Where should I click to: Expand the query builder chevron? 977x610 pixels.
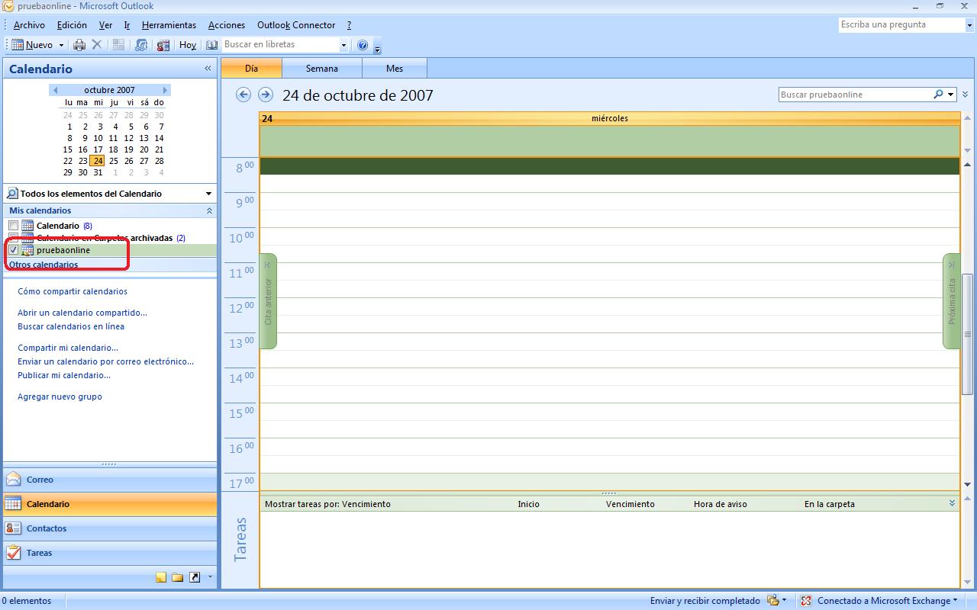[966, 95]
